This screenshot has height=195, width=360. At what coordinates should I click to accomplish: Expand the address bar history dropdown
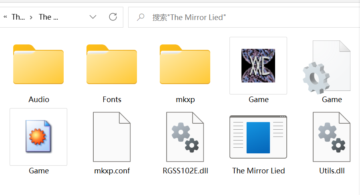coord(93,17)
